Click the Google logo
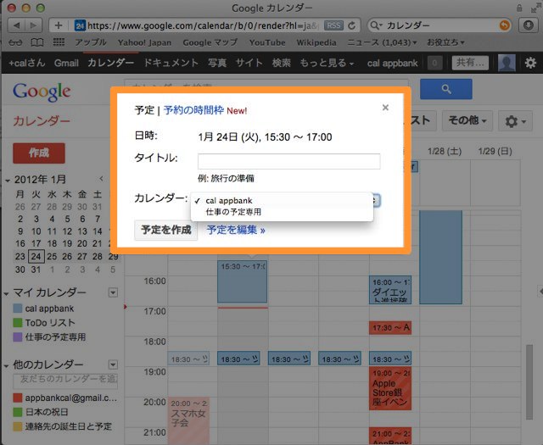The height and width of the screenshot is (445, 543). coord(42,92)
